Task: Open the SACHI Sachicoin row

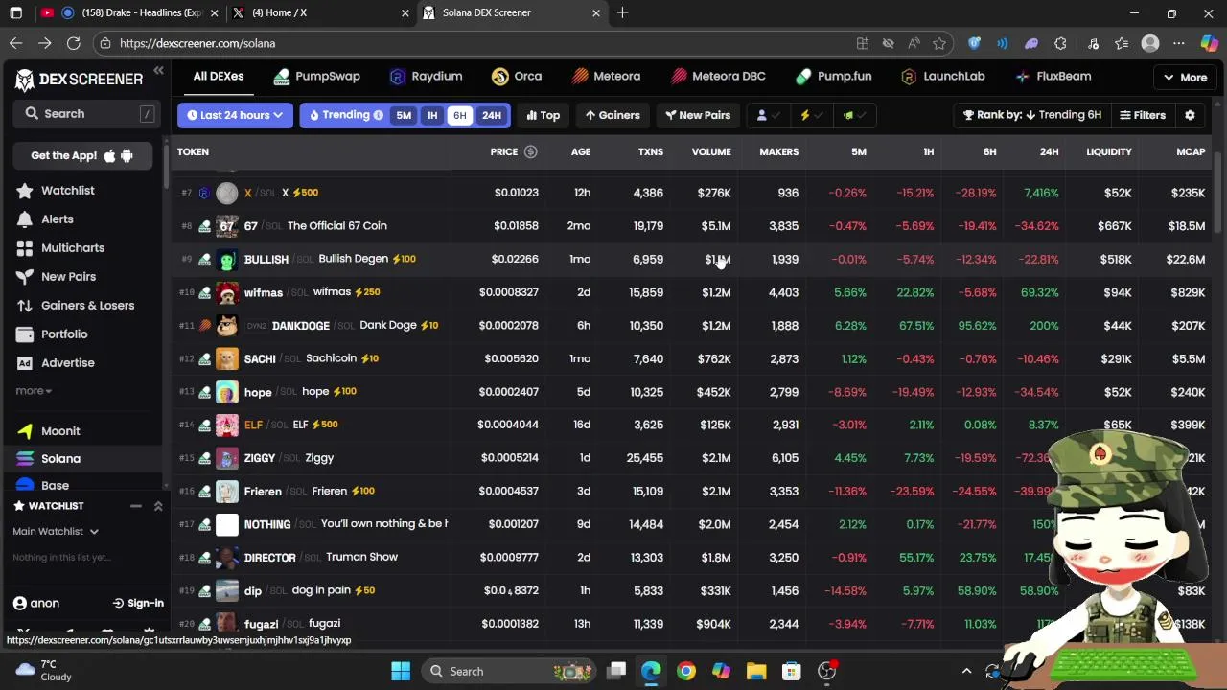Action: tap(692, 358)
